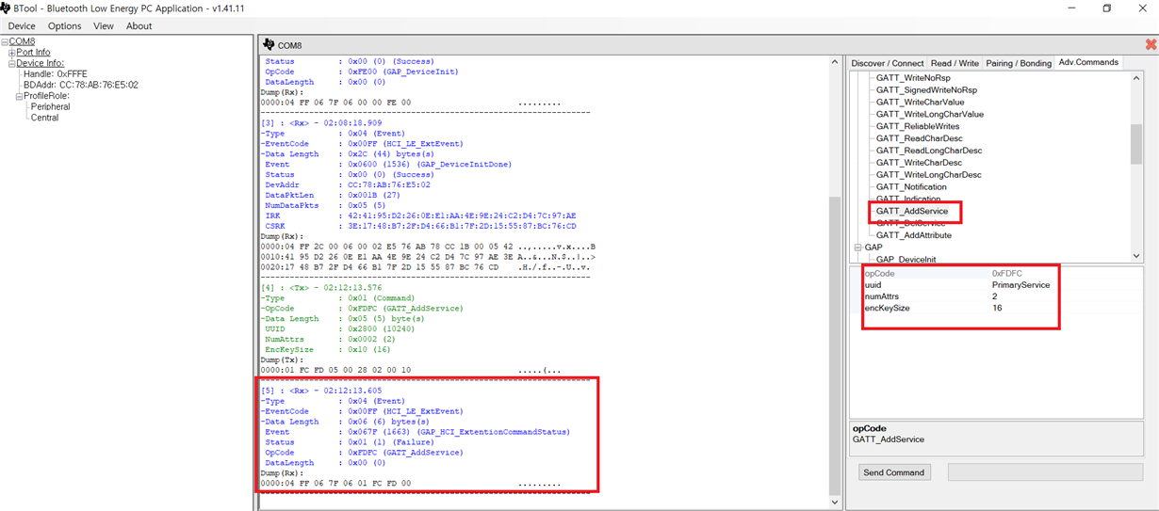Screen dimensions: 1159x511
Task: Click command list scrollbar up arrow
Action: (x=1135, y=80)
